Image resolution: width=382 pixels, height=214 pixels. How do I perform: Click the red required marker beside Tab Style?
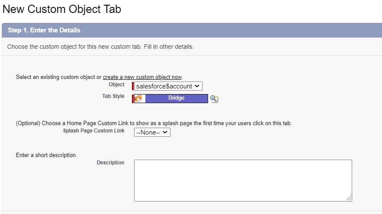coord(133,99)
